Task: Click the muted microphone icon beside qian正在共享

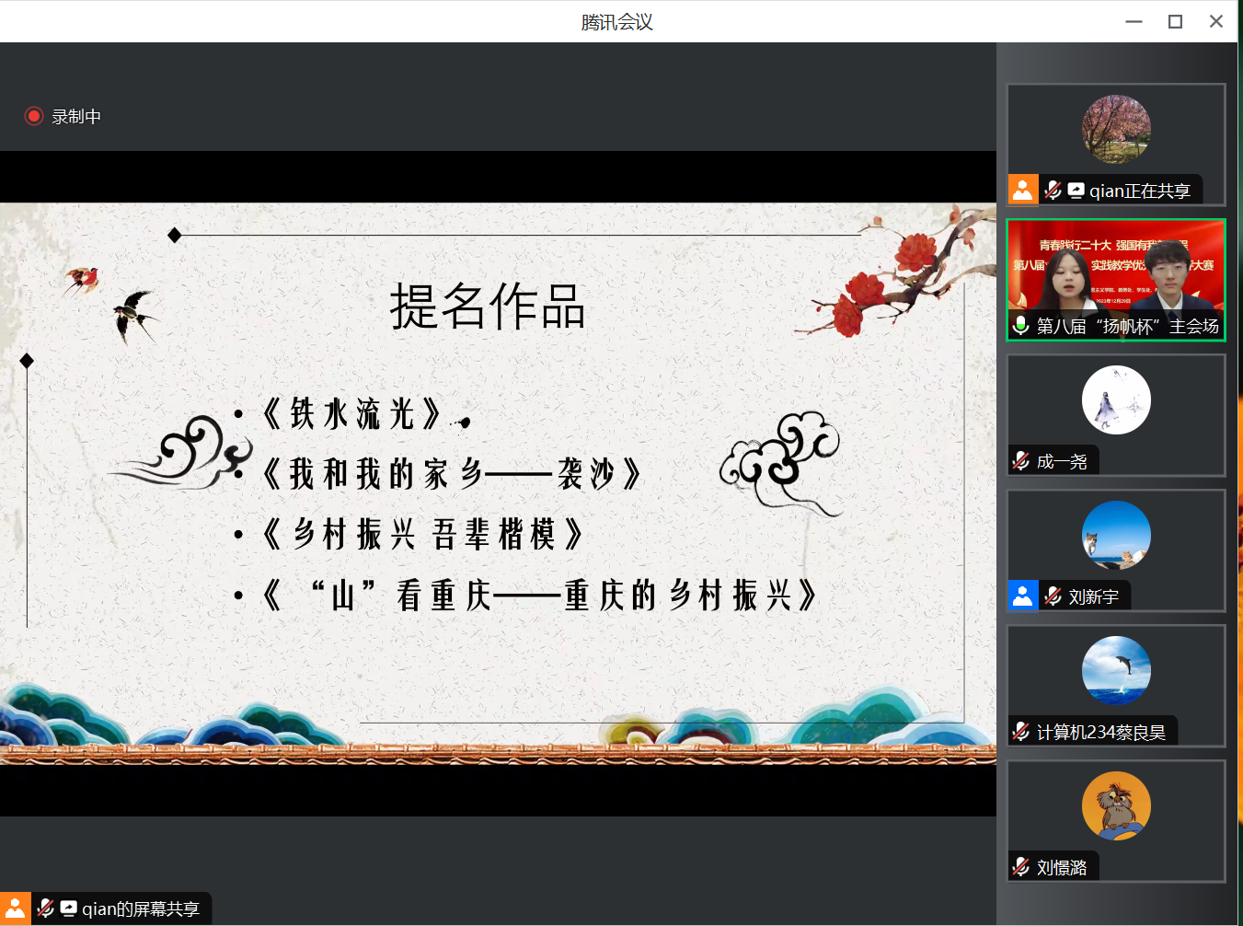Action: (1053, 190)
